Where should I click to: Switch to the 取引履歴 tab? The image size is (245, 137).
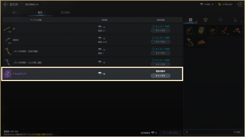(65, 13)
